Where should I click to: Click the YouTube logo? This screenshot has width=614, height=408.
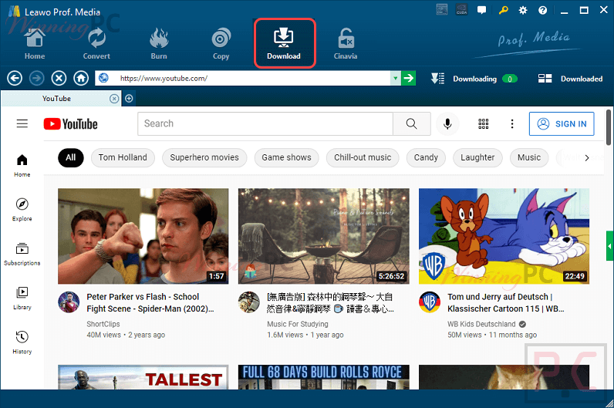pos(70,124)
